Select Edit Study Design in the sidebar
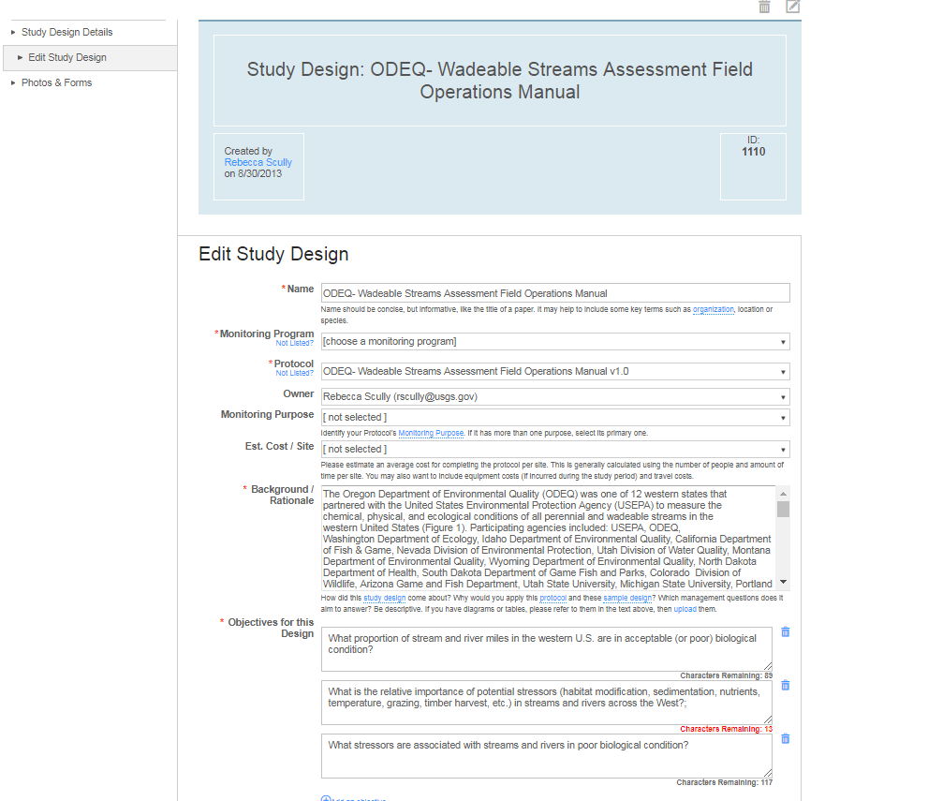 [x=66, y=58]
